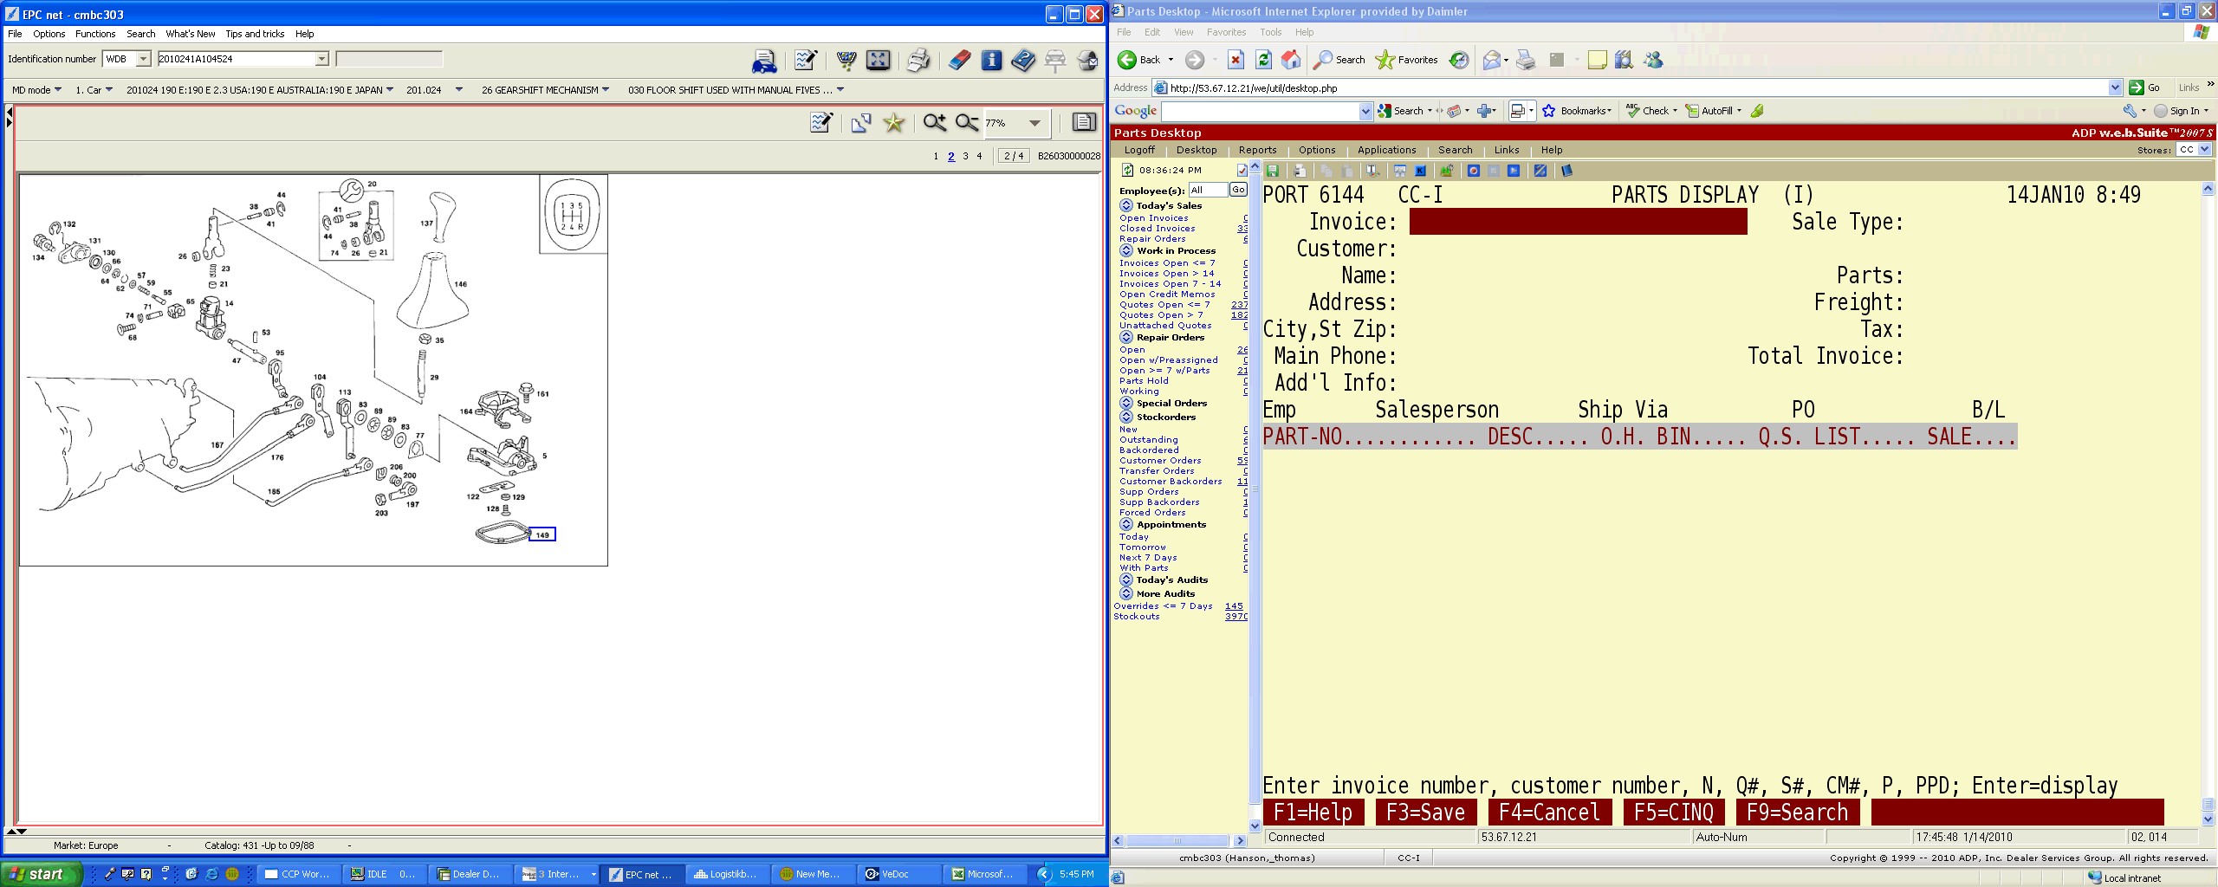Click the checkmark document icon beside the clock

[x=1242, y=171]
